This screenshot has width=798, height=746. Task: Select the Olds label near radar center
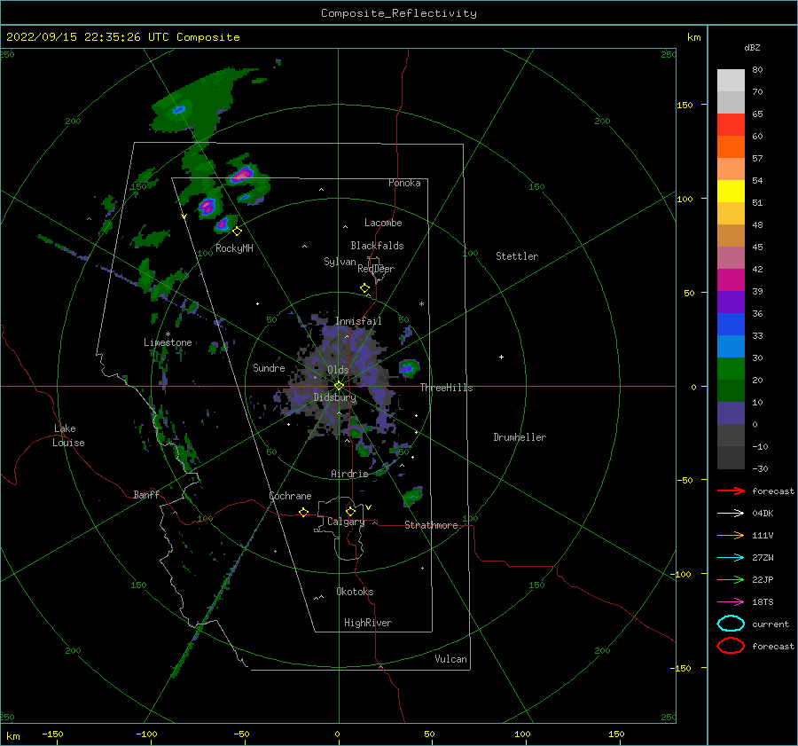point(338,370)
